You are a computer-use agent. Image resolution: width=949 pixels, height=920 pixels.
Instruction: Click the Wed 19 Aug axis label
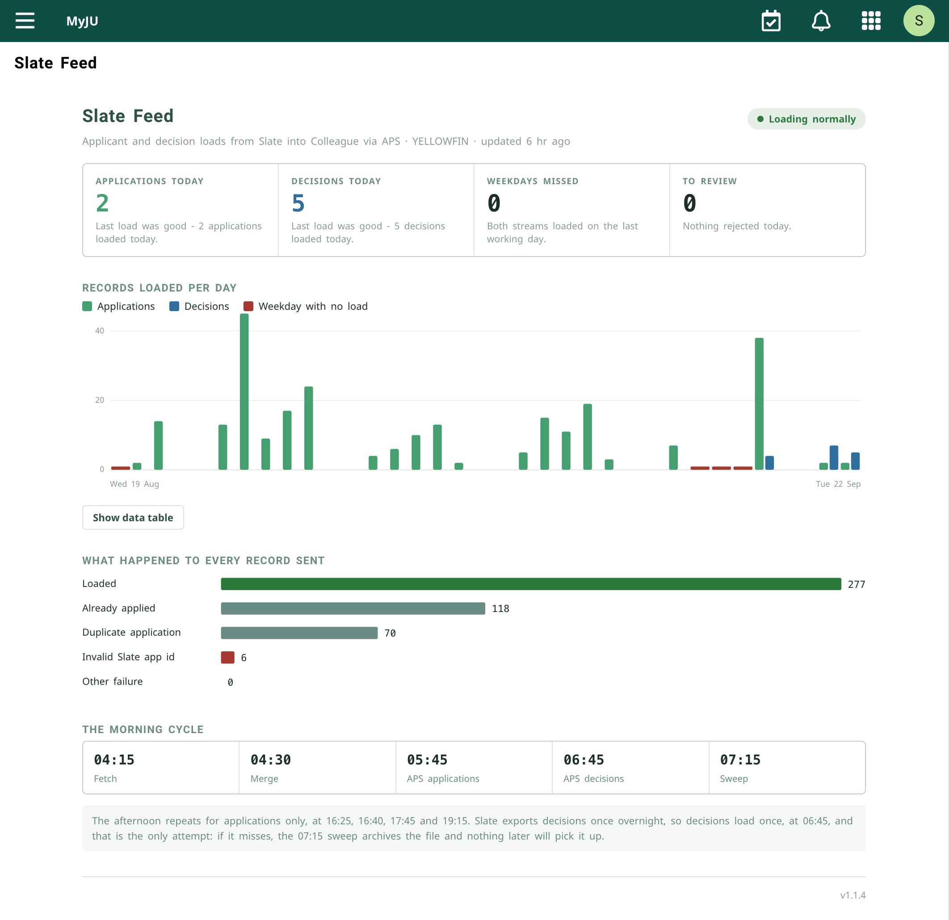(x=134, y=484)
